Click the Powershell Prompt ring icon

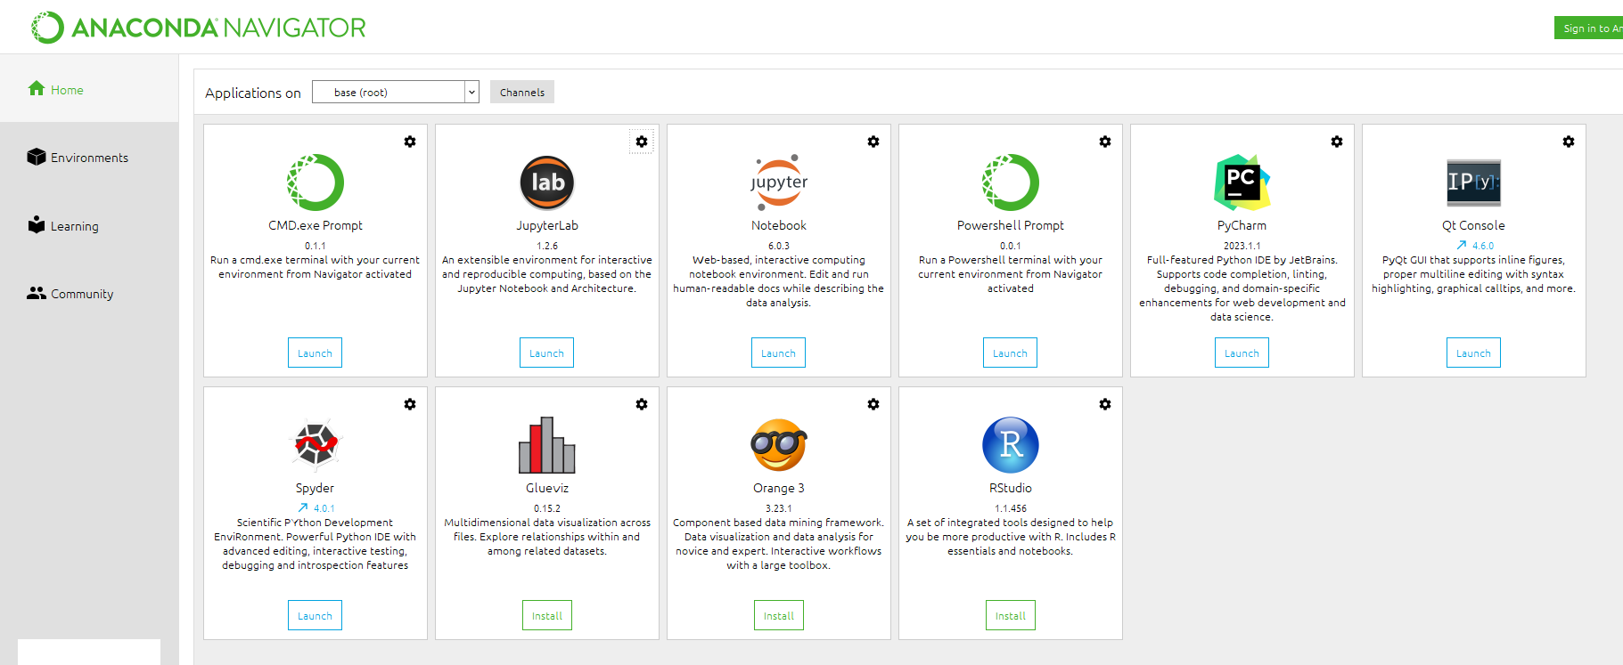[1011, 182]
